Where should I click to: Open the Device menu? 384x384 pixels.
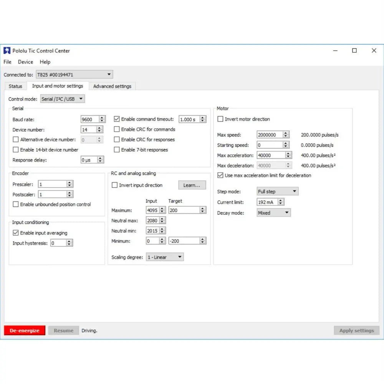click(x=25, y=62)
